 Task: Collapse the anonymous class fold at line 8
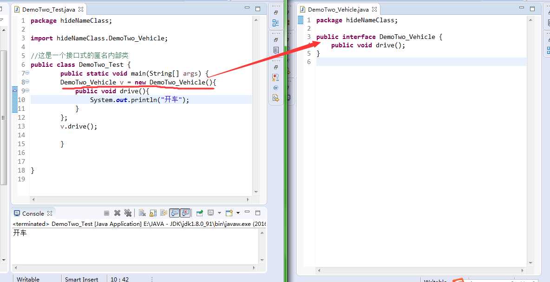(x=27, y=82)
